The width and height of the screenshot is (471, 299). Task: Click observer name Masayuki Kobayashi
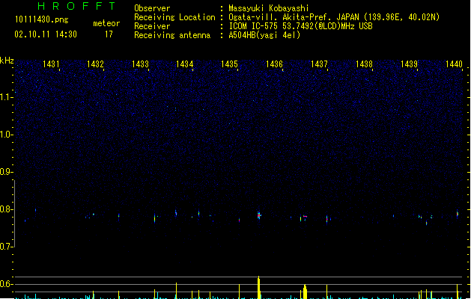[x=269, y=8]
